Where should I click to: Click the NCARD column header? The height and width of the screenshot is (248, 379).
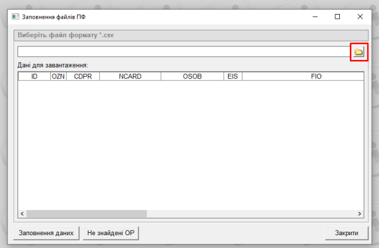pyautogui.click(x=130, y=76)
